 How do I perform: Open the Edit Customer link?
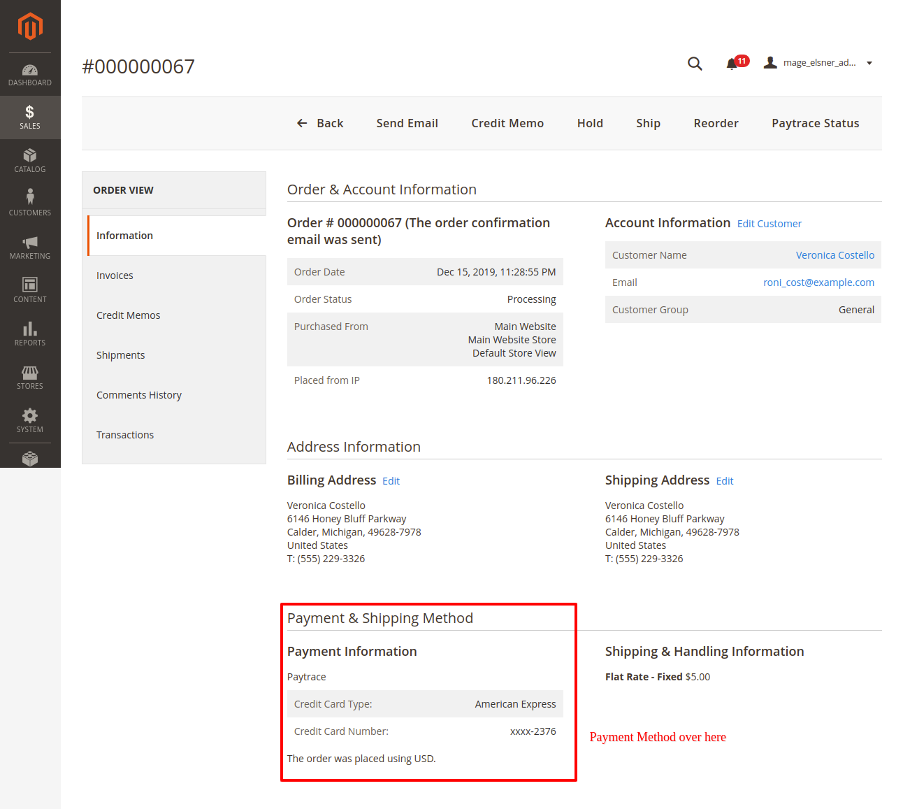click(x=769, y=224)
